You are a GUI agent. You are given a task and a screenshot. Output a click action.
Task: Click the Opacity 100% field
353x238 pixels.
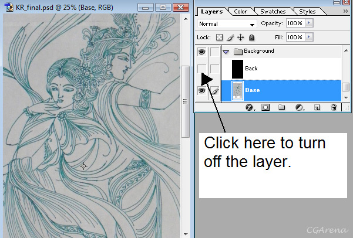click(295, 23)
